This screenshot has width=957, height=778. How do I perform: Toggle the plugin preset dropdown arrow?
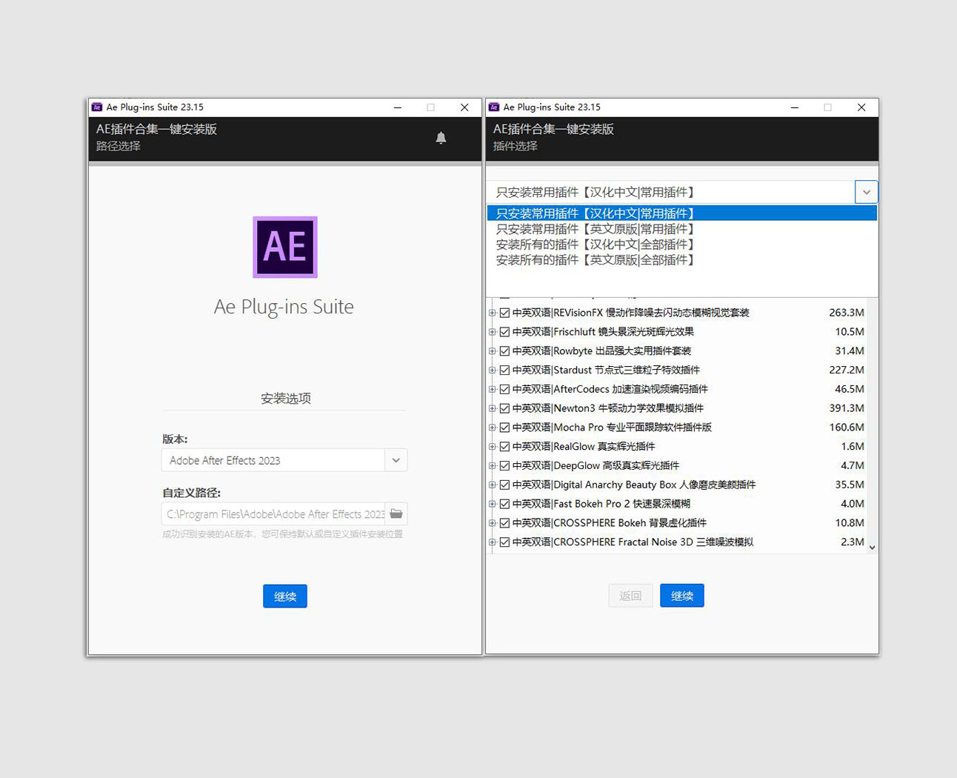point(866,192)
